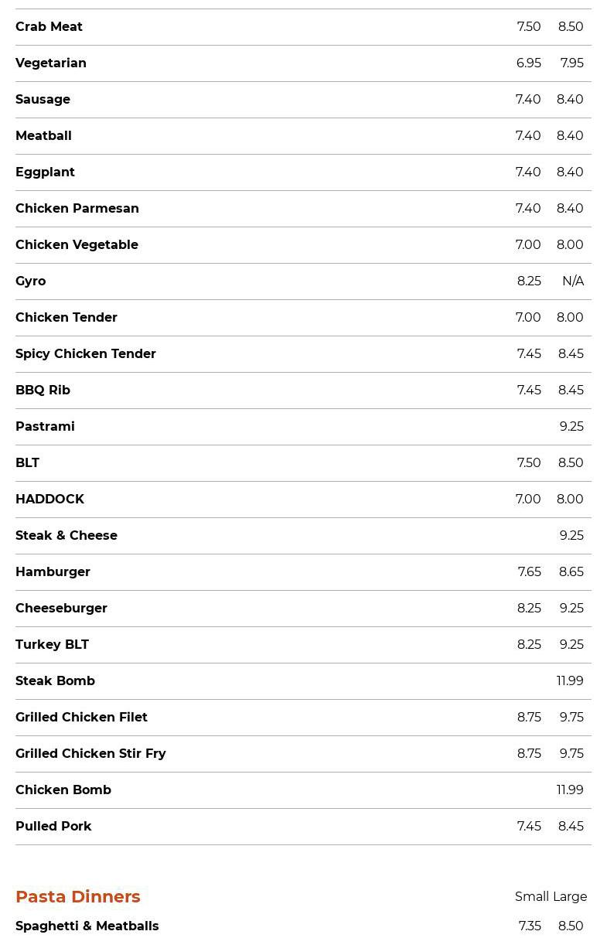Screen dimensions: 607x938
Task: Click the Chicken Bomb item name
Action: (x=63, y=790)
